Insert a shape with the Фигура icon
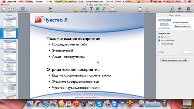 click(x=97, y=8)
